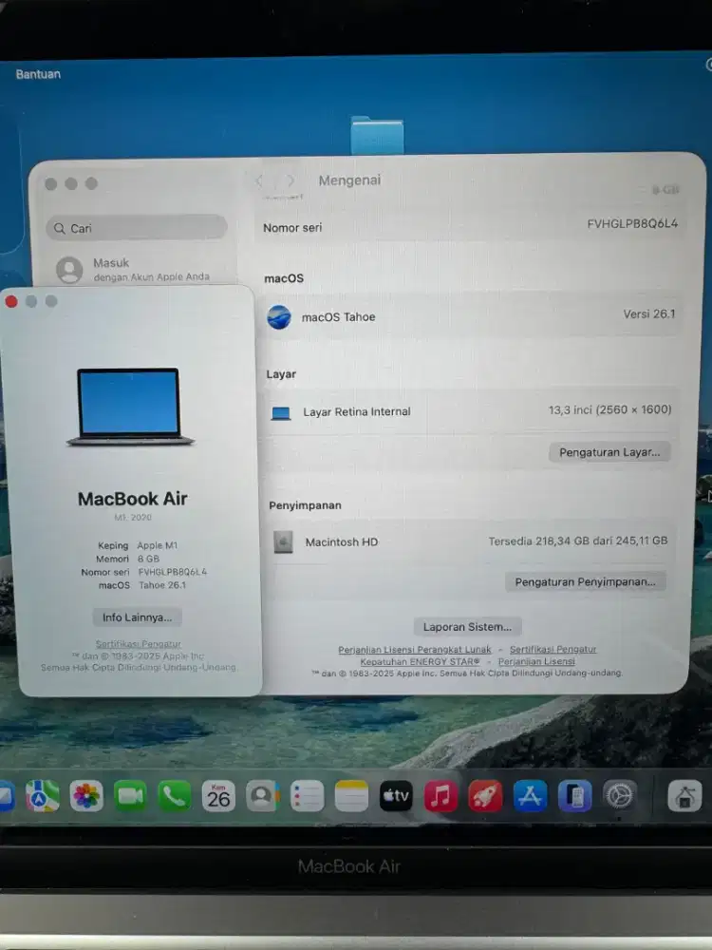Open Pengaturan Layar button

click(x=609, y=452)
